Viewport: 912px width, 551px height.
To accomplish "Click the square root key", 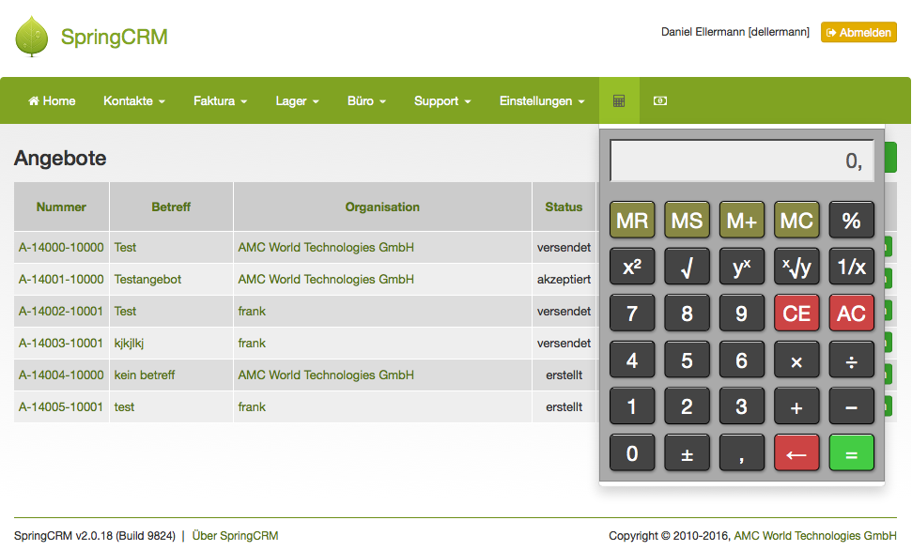I will pyautogui.click(x=687, y=267).
